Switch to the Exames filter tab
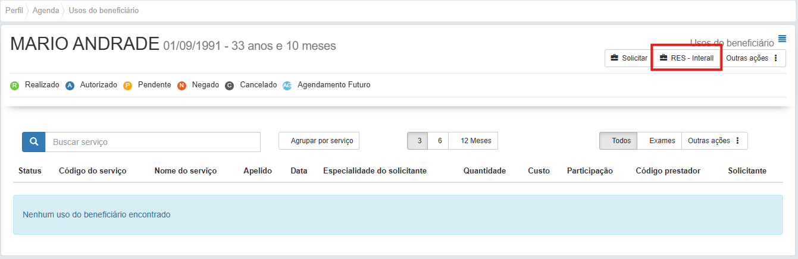This screenshot has height=259, width=798. tap(662, 141)
